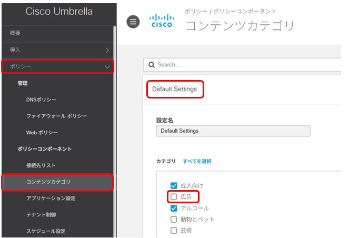Click the 設定名 label
This screenshot has width=349, height=238.
click(x=165, y=121)
